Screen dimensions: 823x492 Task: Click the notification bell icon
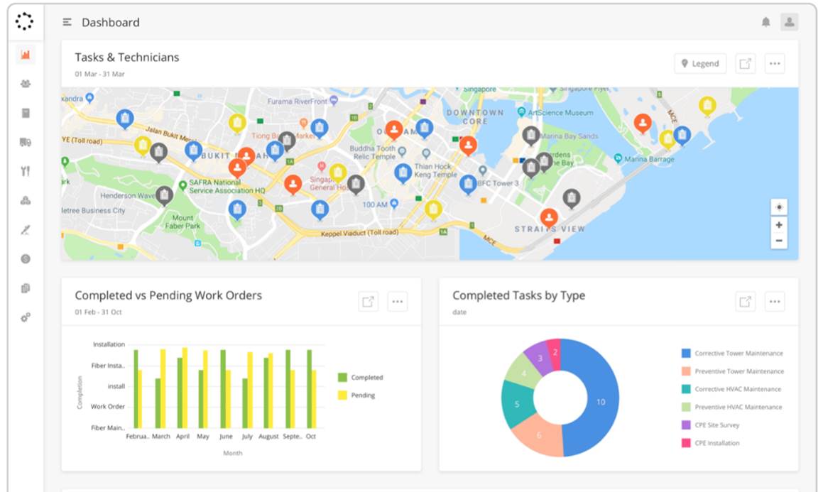[765, 22]
